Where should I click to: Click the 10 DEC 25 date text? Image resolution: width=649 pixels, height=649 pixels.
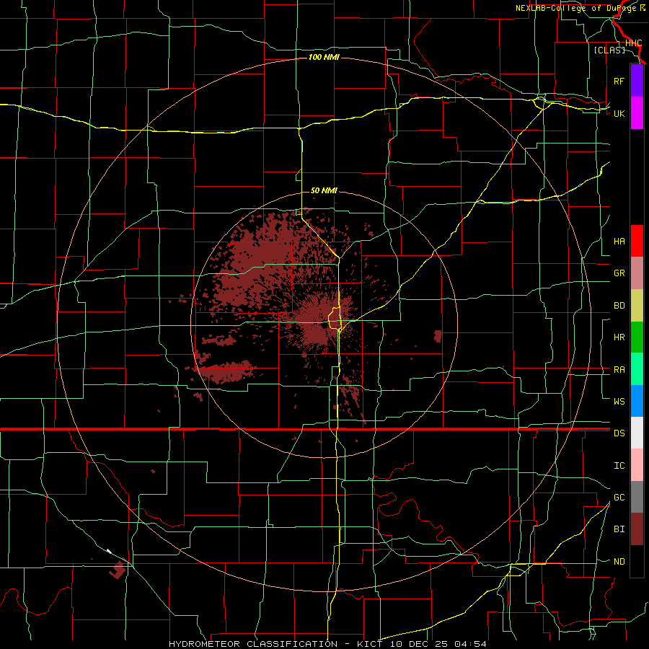(x=419, y=644)
